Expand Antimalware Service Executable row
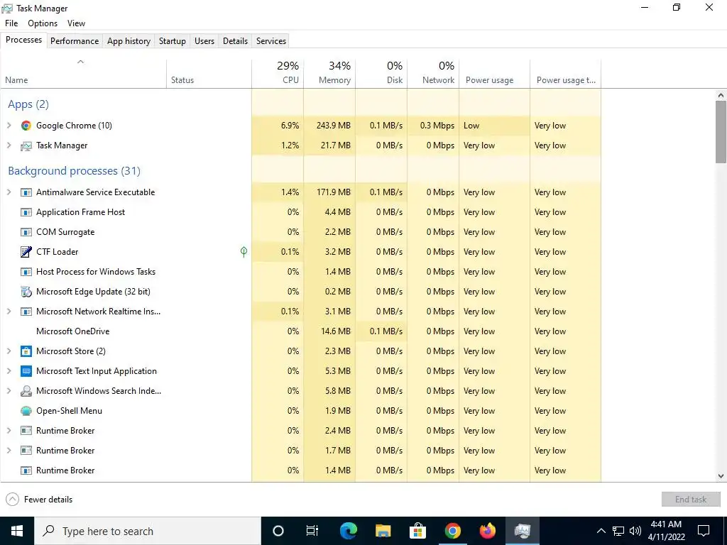 pos(9,192)
